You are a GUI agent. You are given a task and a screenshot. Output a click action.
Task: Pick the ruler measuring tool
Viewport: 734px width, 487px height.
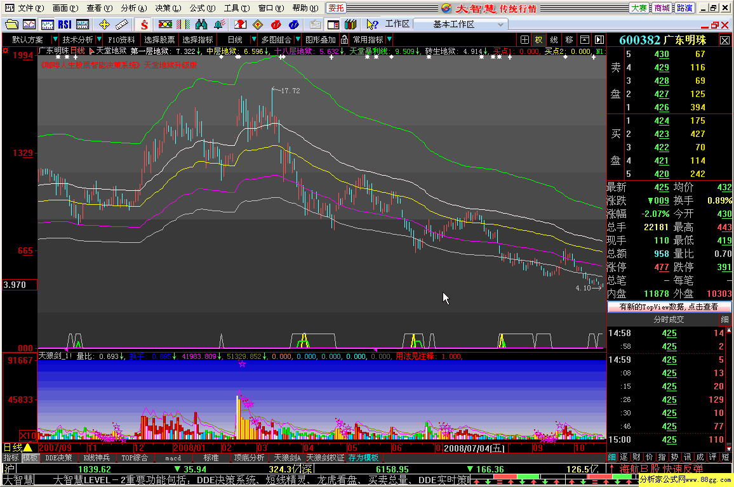pyautogui.click(x=122, y=24)
